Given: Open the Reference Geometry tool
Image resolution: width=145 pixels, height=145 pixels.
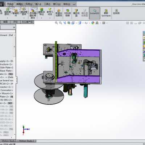Looking at the screenshot, I should click(x=50, y=12).
